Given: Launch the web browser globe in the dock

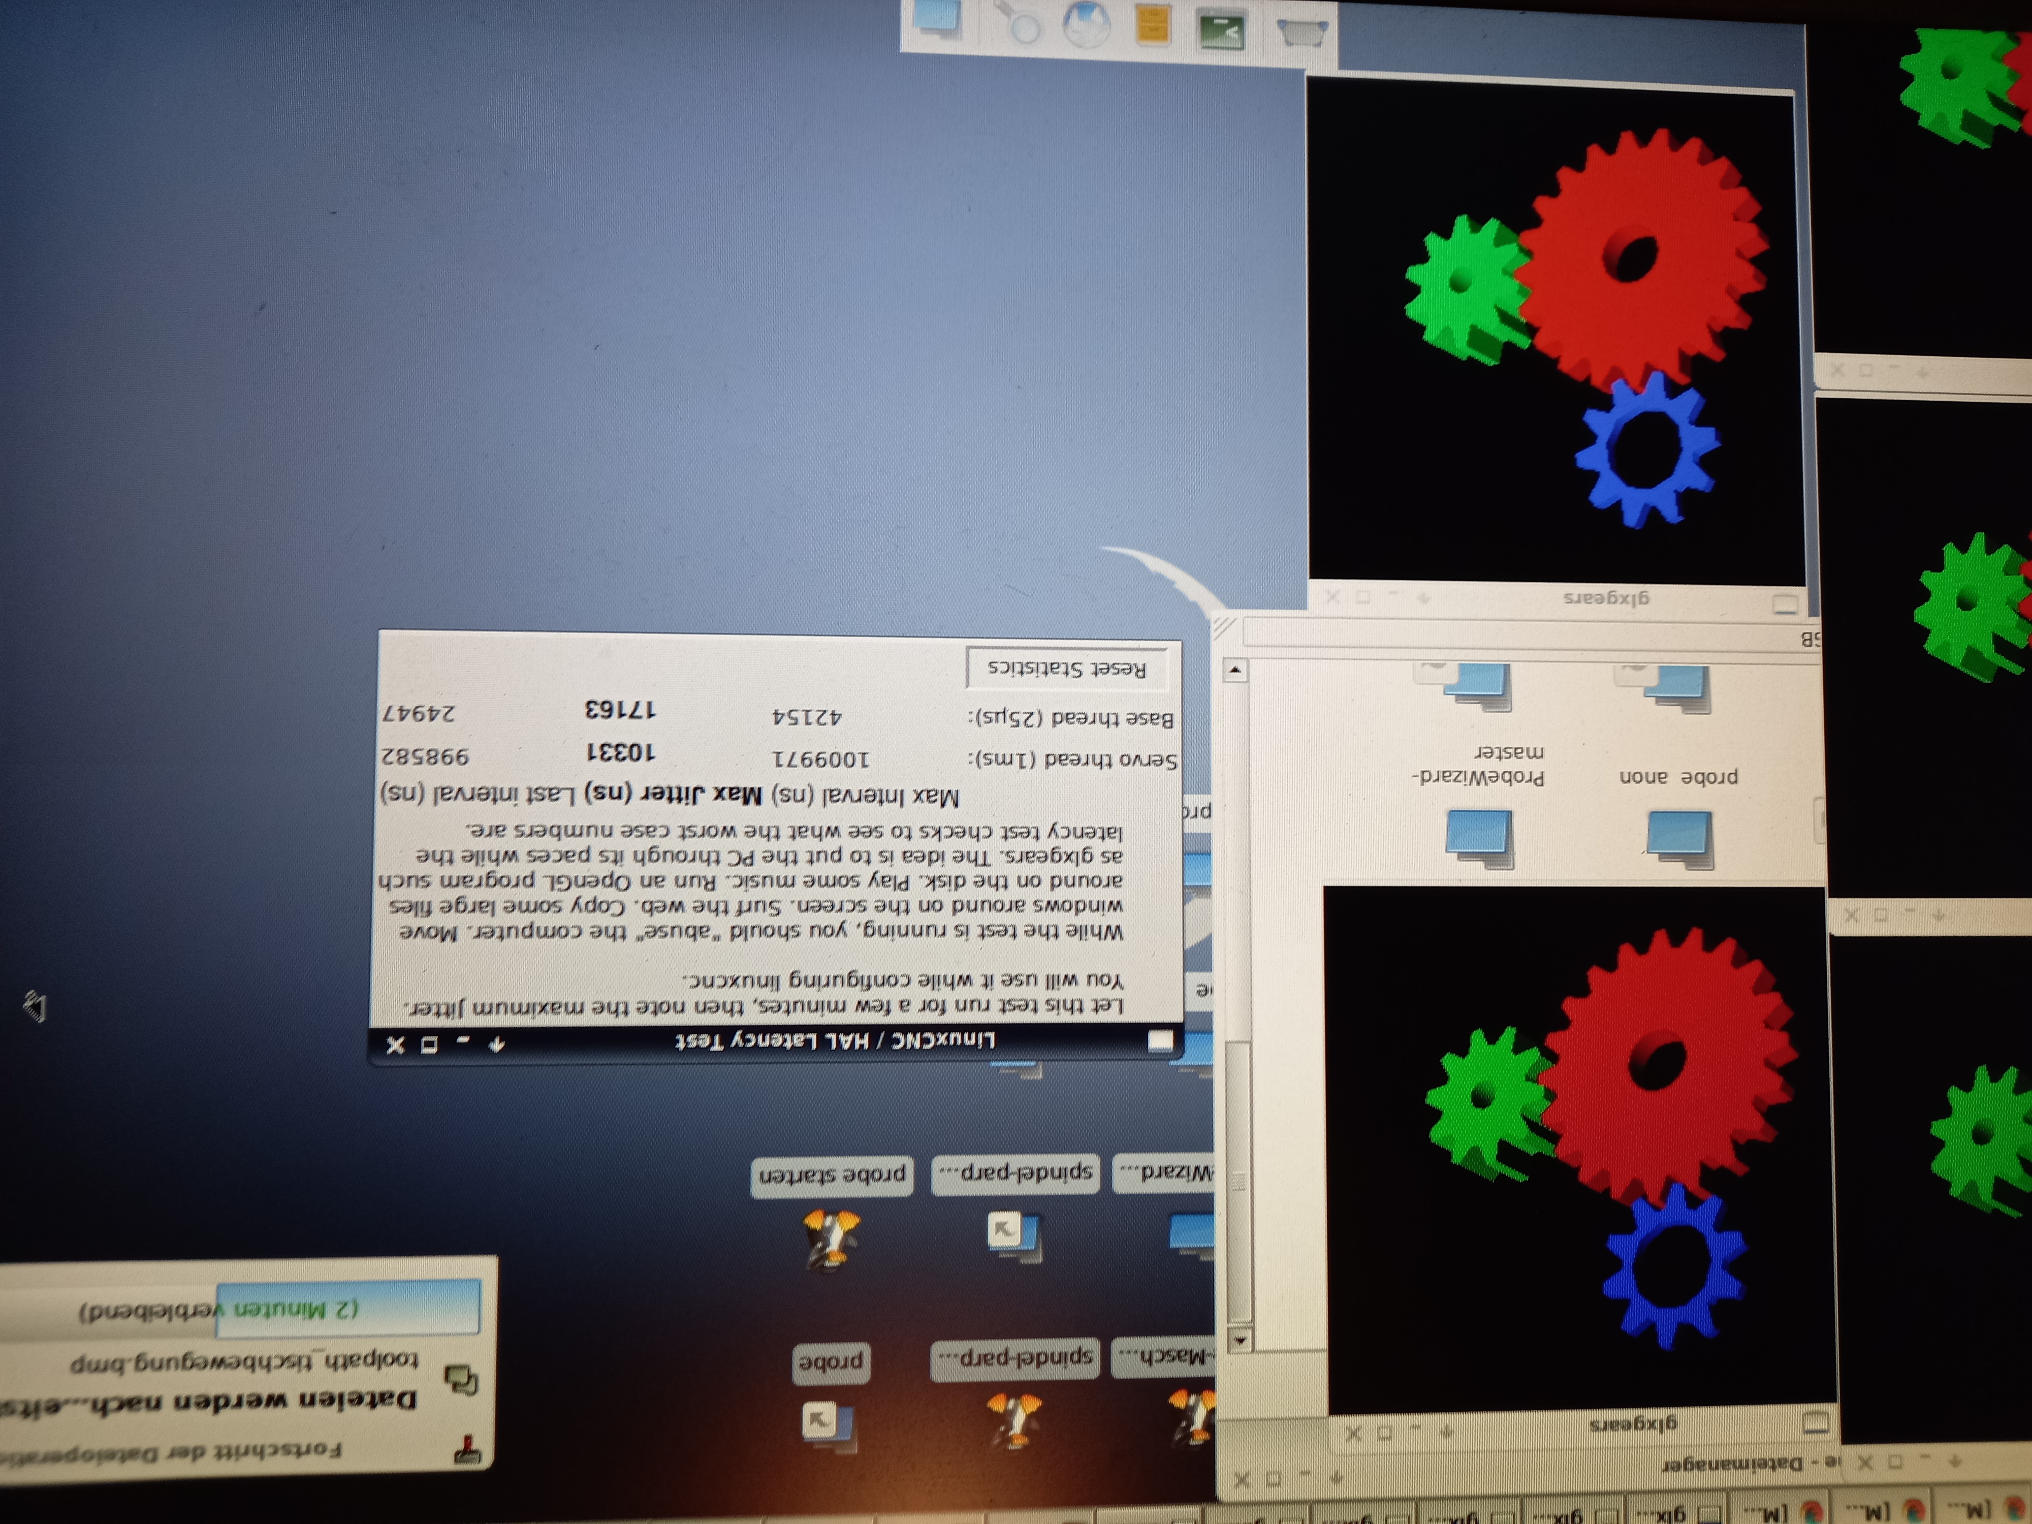Looking at the screenshot, I should tap(1087, 25).
